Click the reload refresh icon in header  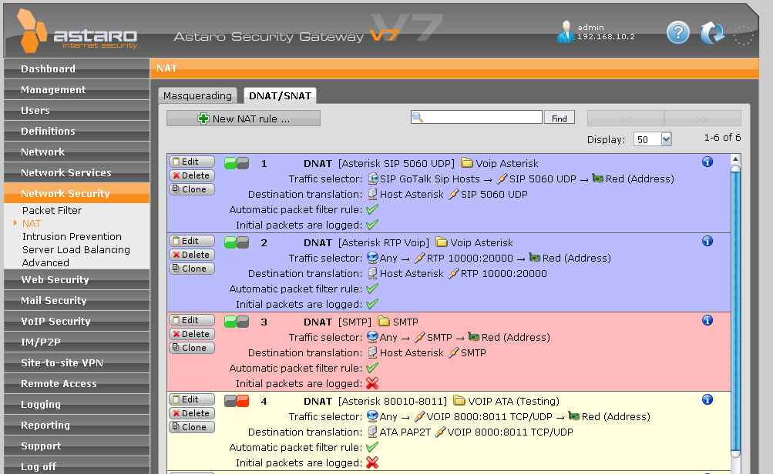[x=712, y=33]
